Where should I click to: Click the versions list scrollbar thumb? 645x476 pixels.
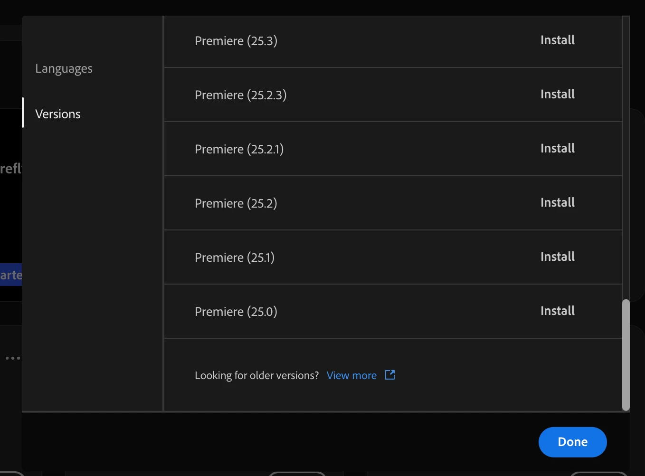(x=626, y=355)
